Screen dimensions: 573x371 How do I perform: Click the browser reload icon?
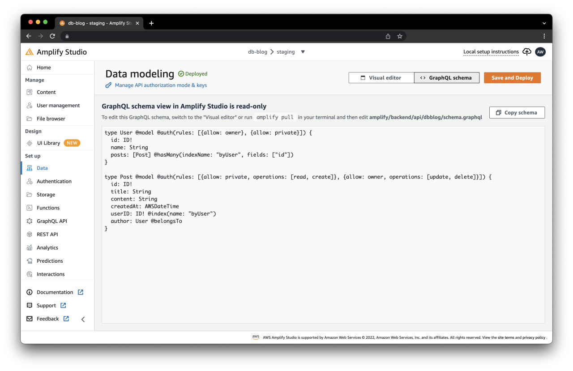(52, 36)
